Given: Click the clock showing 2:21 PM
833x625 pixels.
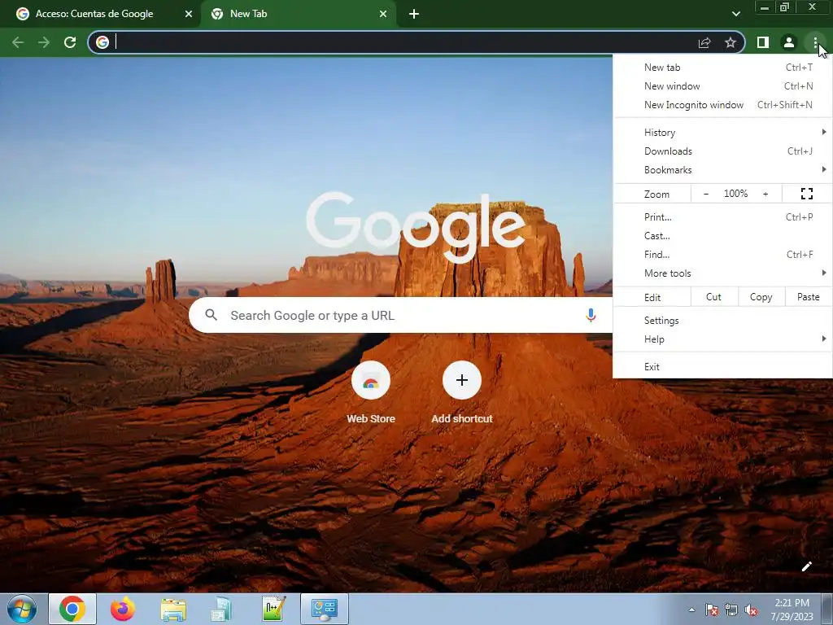Looking at the screenshot, I should coord(792,610).
